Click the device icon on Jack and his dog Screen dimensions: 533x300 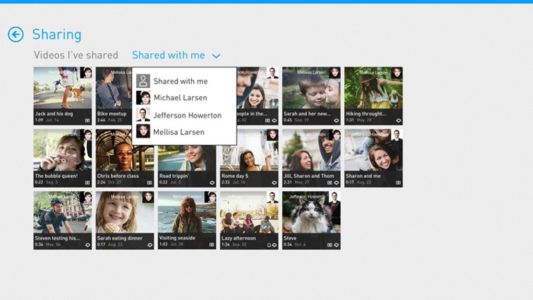(x=87, y=120)
